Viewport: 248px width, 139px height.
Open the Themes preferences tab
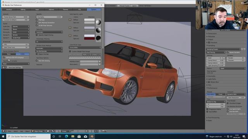(65, 9)
